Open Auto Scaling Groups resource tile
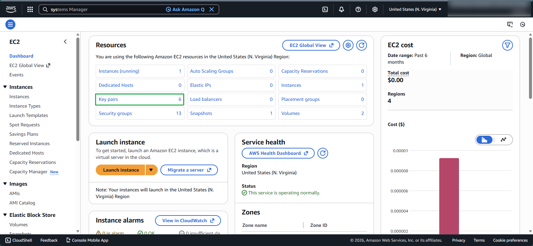The image size is (533, 246). point(231,71)
